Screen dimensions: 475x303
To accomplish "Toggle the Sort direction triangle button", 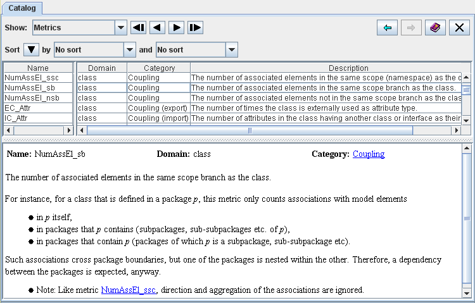I will tap(31, 49).
